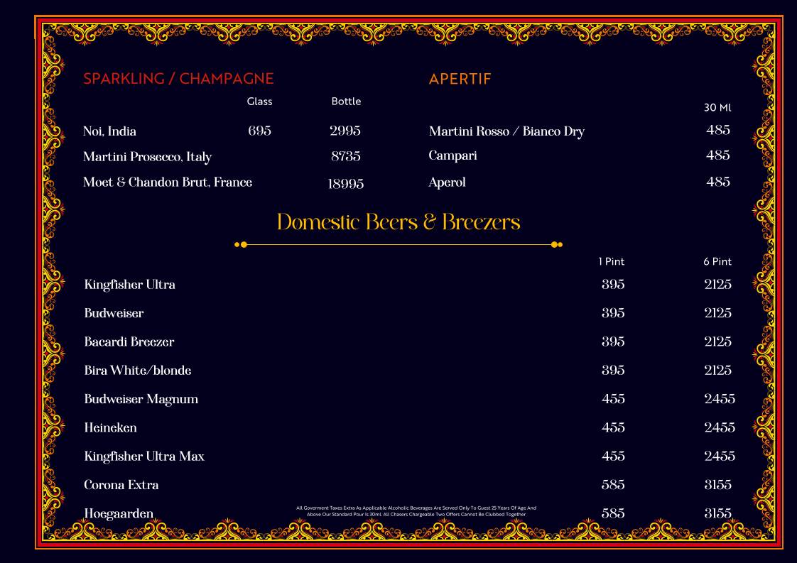The width and height of the screenshot is (797, 563).
Task: Click Bira White/blonde 6 pint price 2125
Action: tap(717, 371)
